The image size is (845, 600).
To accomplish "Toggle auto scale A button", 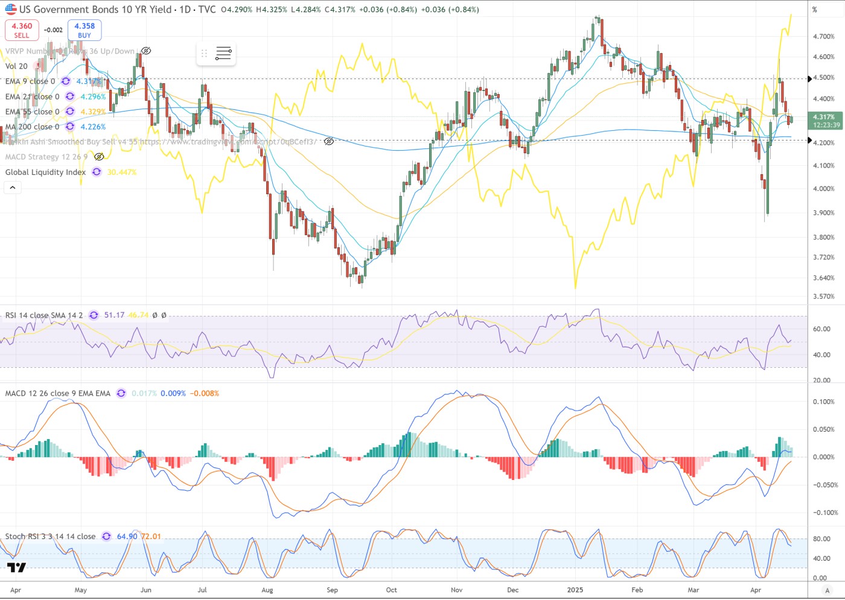I will click(827, 590).
